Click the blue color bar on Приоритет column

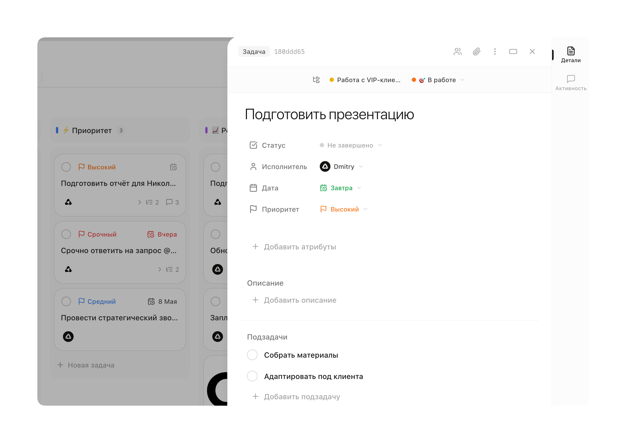click(57, 130)
